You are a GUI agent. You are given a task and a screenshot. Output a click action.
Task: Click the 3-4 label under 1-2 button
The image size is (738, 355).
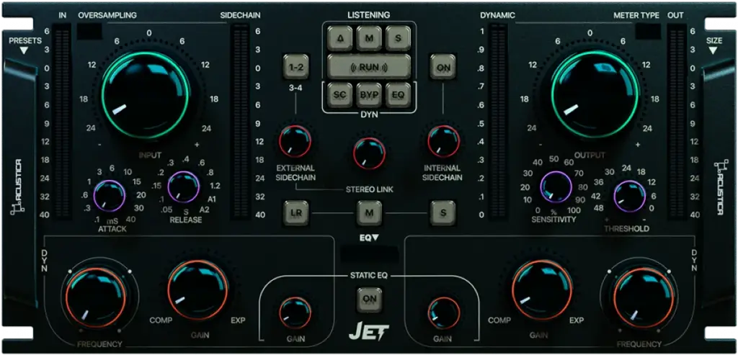tap(295, 87)
